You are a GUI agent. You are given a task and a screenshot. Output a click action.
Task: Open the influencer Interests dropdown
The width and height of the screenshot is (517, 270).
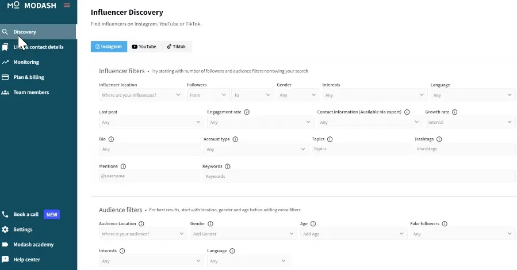[374, 95]
